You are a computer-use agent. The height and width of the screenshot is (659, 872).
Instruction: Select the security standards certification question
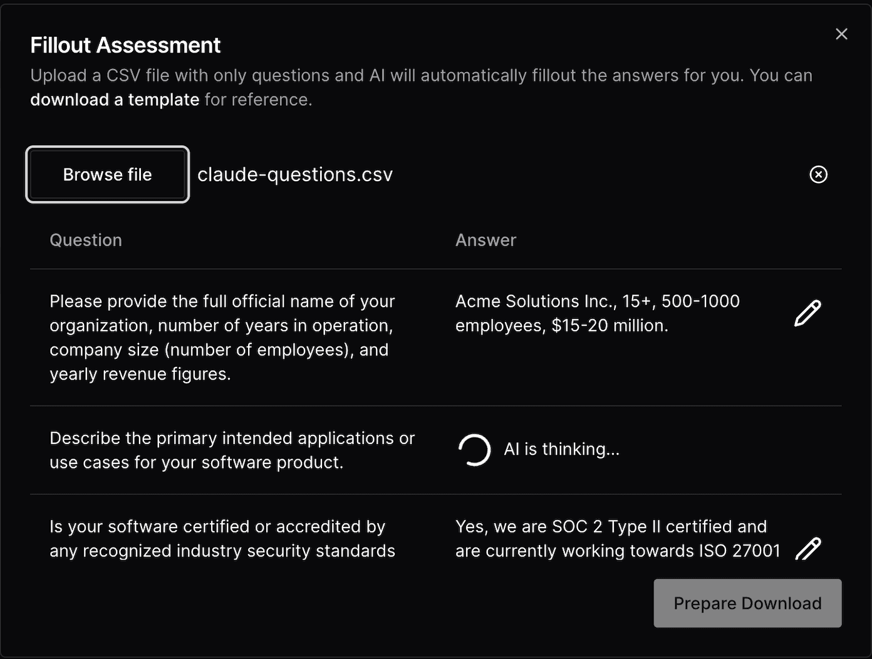222,539
